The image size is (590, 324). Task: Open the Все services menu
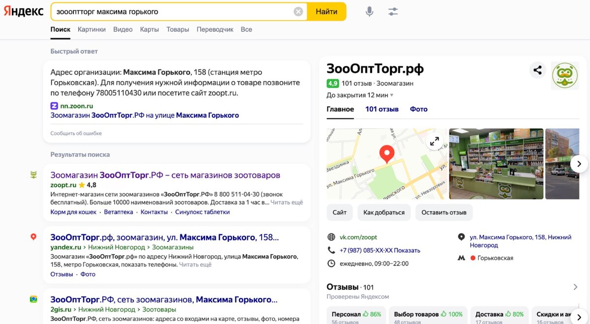point(246,29)
